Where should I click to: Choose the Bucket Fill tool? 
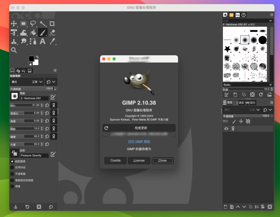(33, 32)
